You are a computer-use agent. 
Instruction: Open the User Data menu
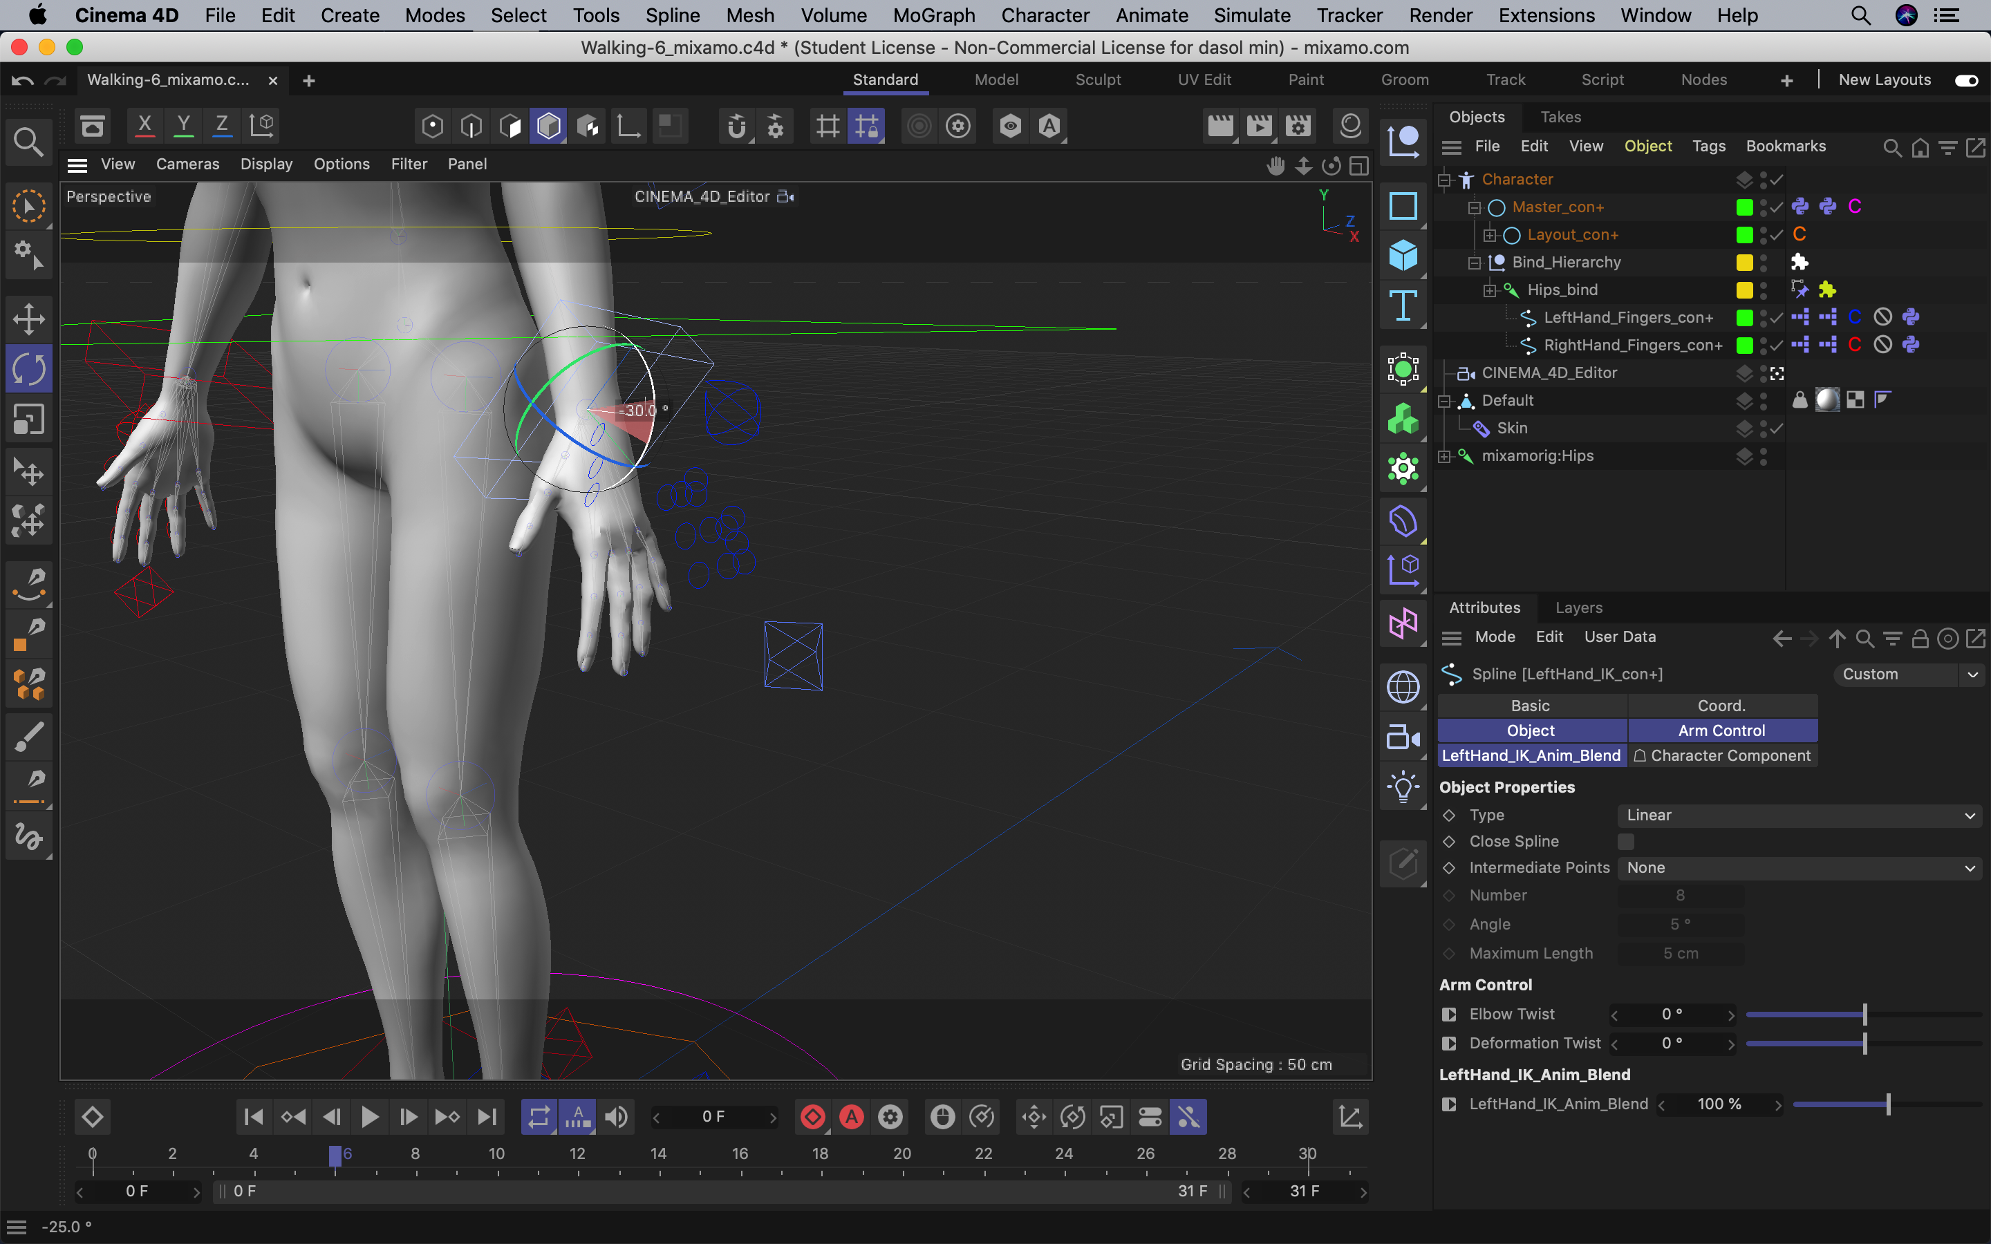[1619, 637]
